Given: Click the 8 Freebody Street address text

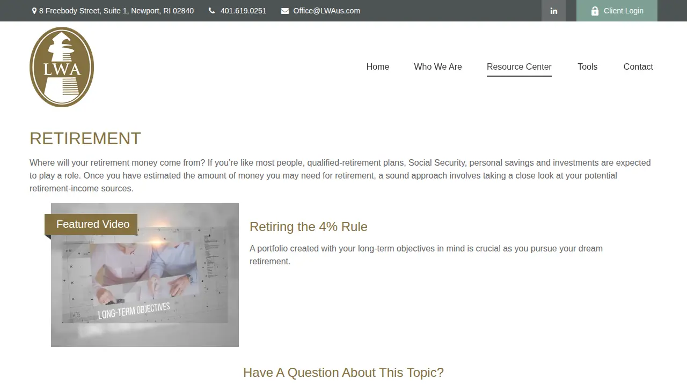Looking at the screenshot, I should coord(116,11).
